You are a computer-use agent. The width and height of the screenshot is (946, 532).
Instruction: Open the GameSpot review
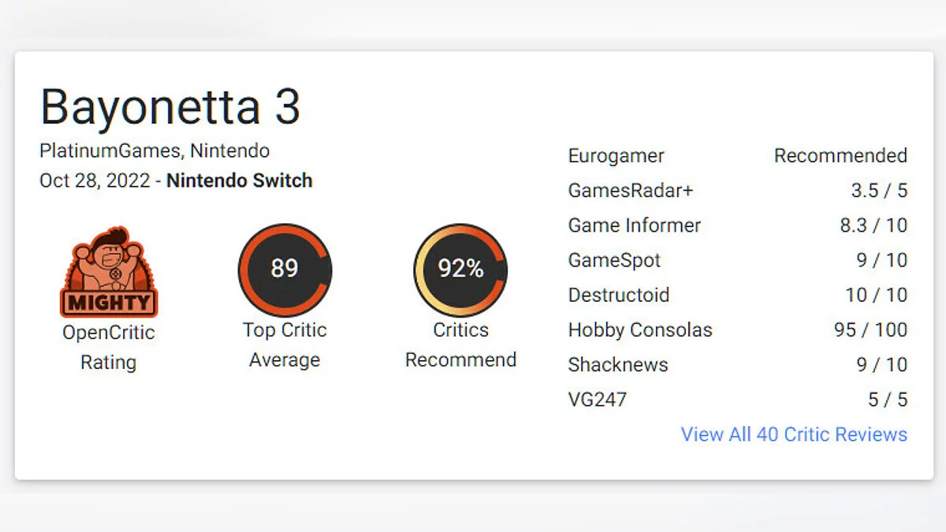pos(614,260)
